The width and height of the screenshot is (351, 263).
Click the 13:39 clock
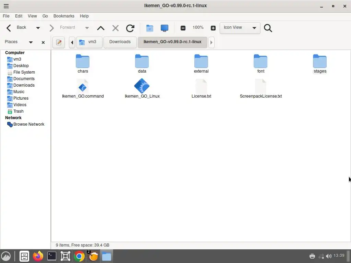339,255
